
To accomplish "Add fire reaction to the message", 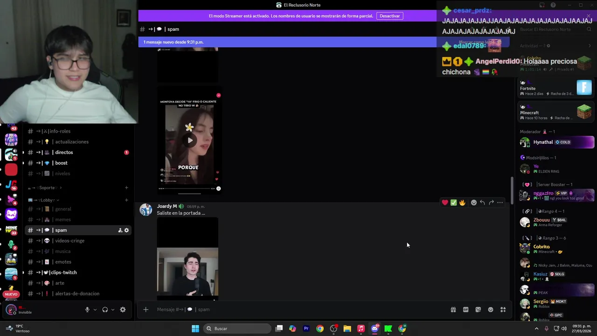I will point(462,203).
